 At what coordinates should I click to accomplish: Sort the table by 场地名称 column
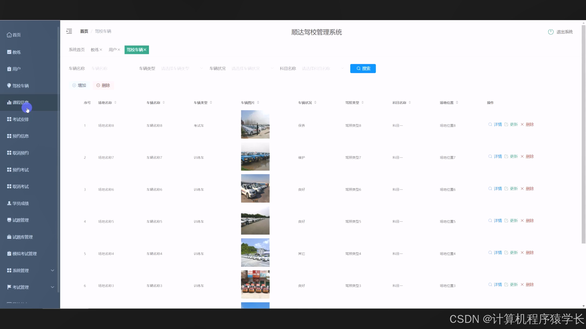(115, 103)
